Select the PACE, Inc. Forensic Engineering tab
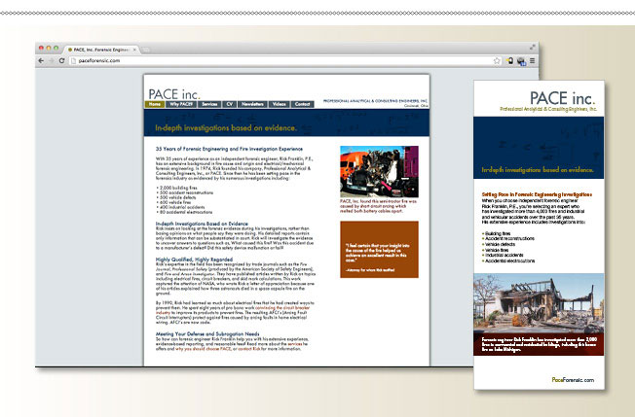Screen dimensions: 635x417 pyautogui.click(x=97, y=48)
